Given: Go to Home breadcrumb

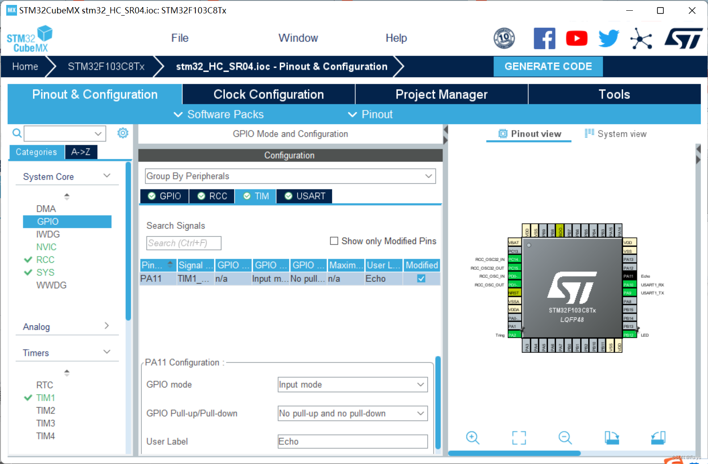Looking at the screenshot, I should (25, 67).
